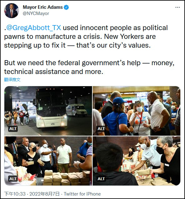Open the Mayor Eric Adams display name
Image resolution: width=185 pixels, height=199 pixels.
coord(43,7)
